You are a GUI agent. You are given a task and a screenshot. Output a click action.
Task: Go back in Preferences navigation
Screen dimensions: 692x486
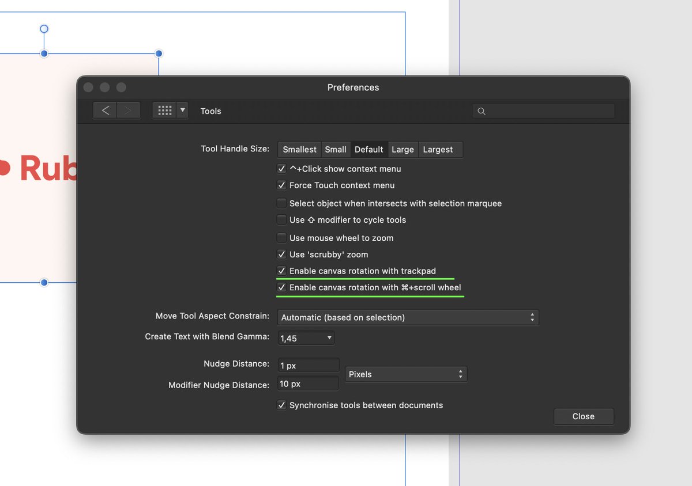point(105,111)
